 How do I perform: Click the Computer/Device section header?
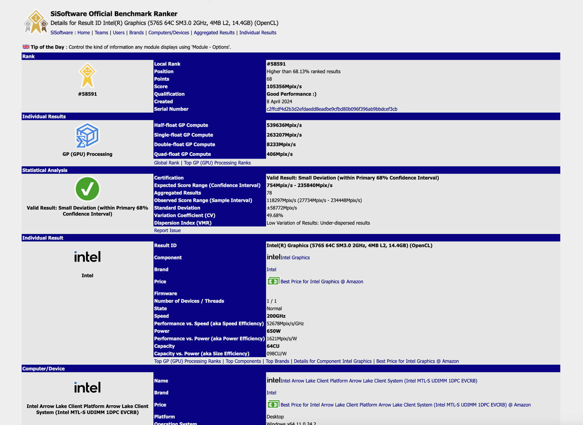tap(291, 369)
